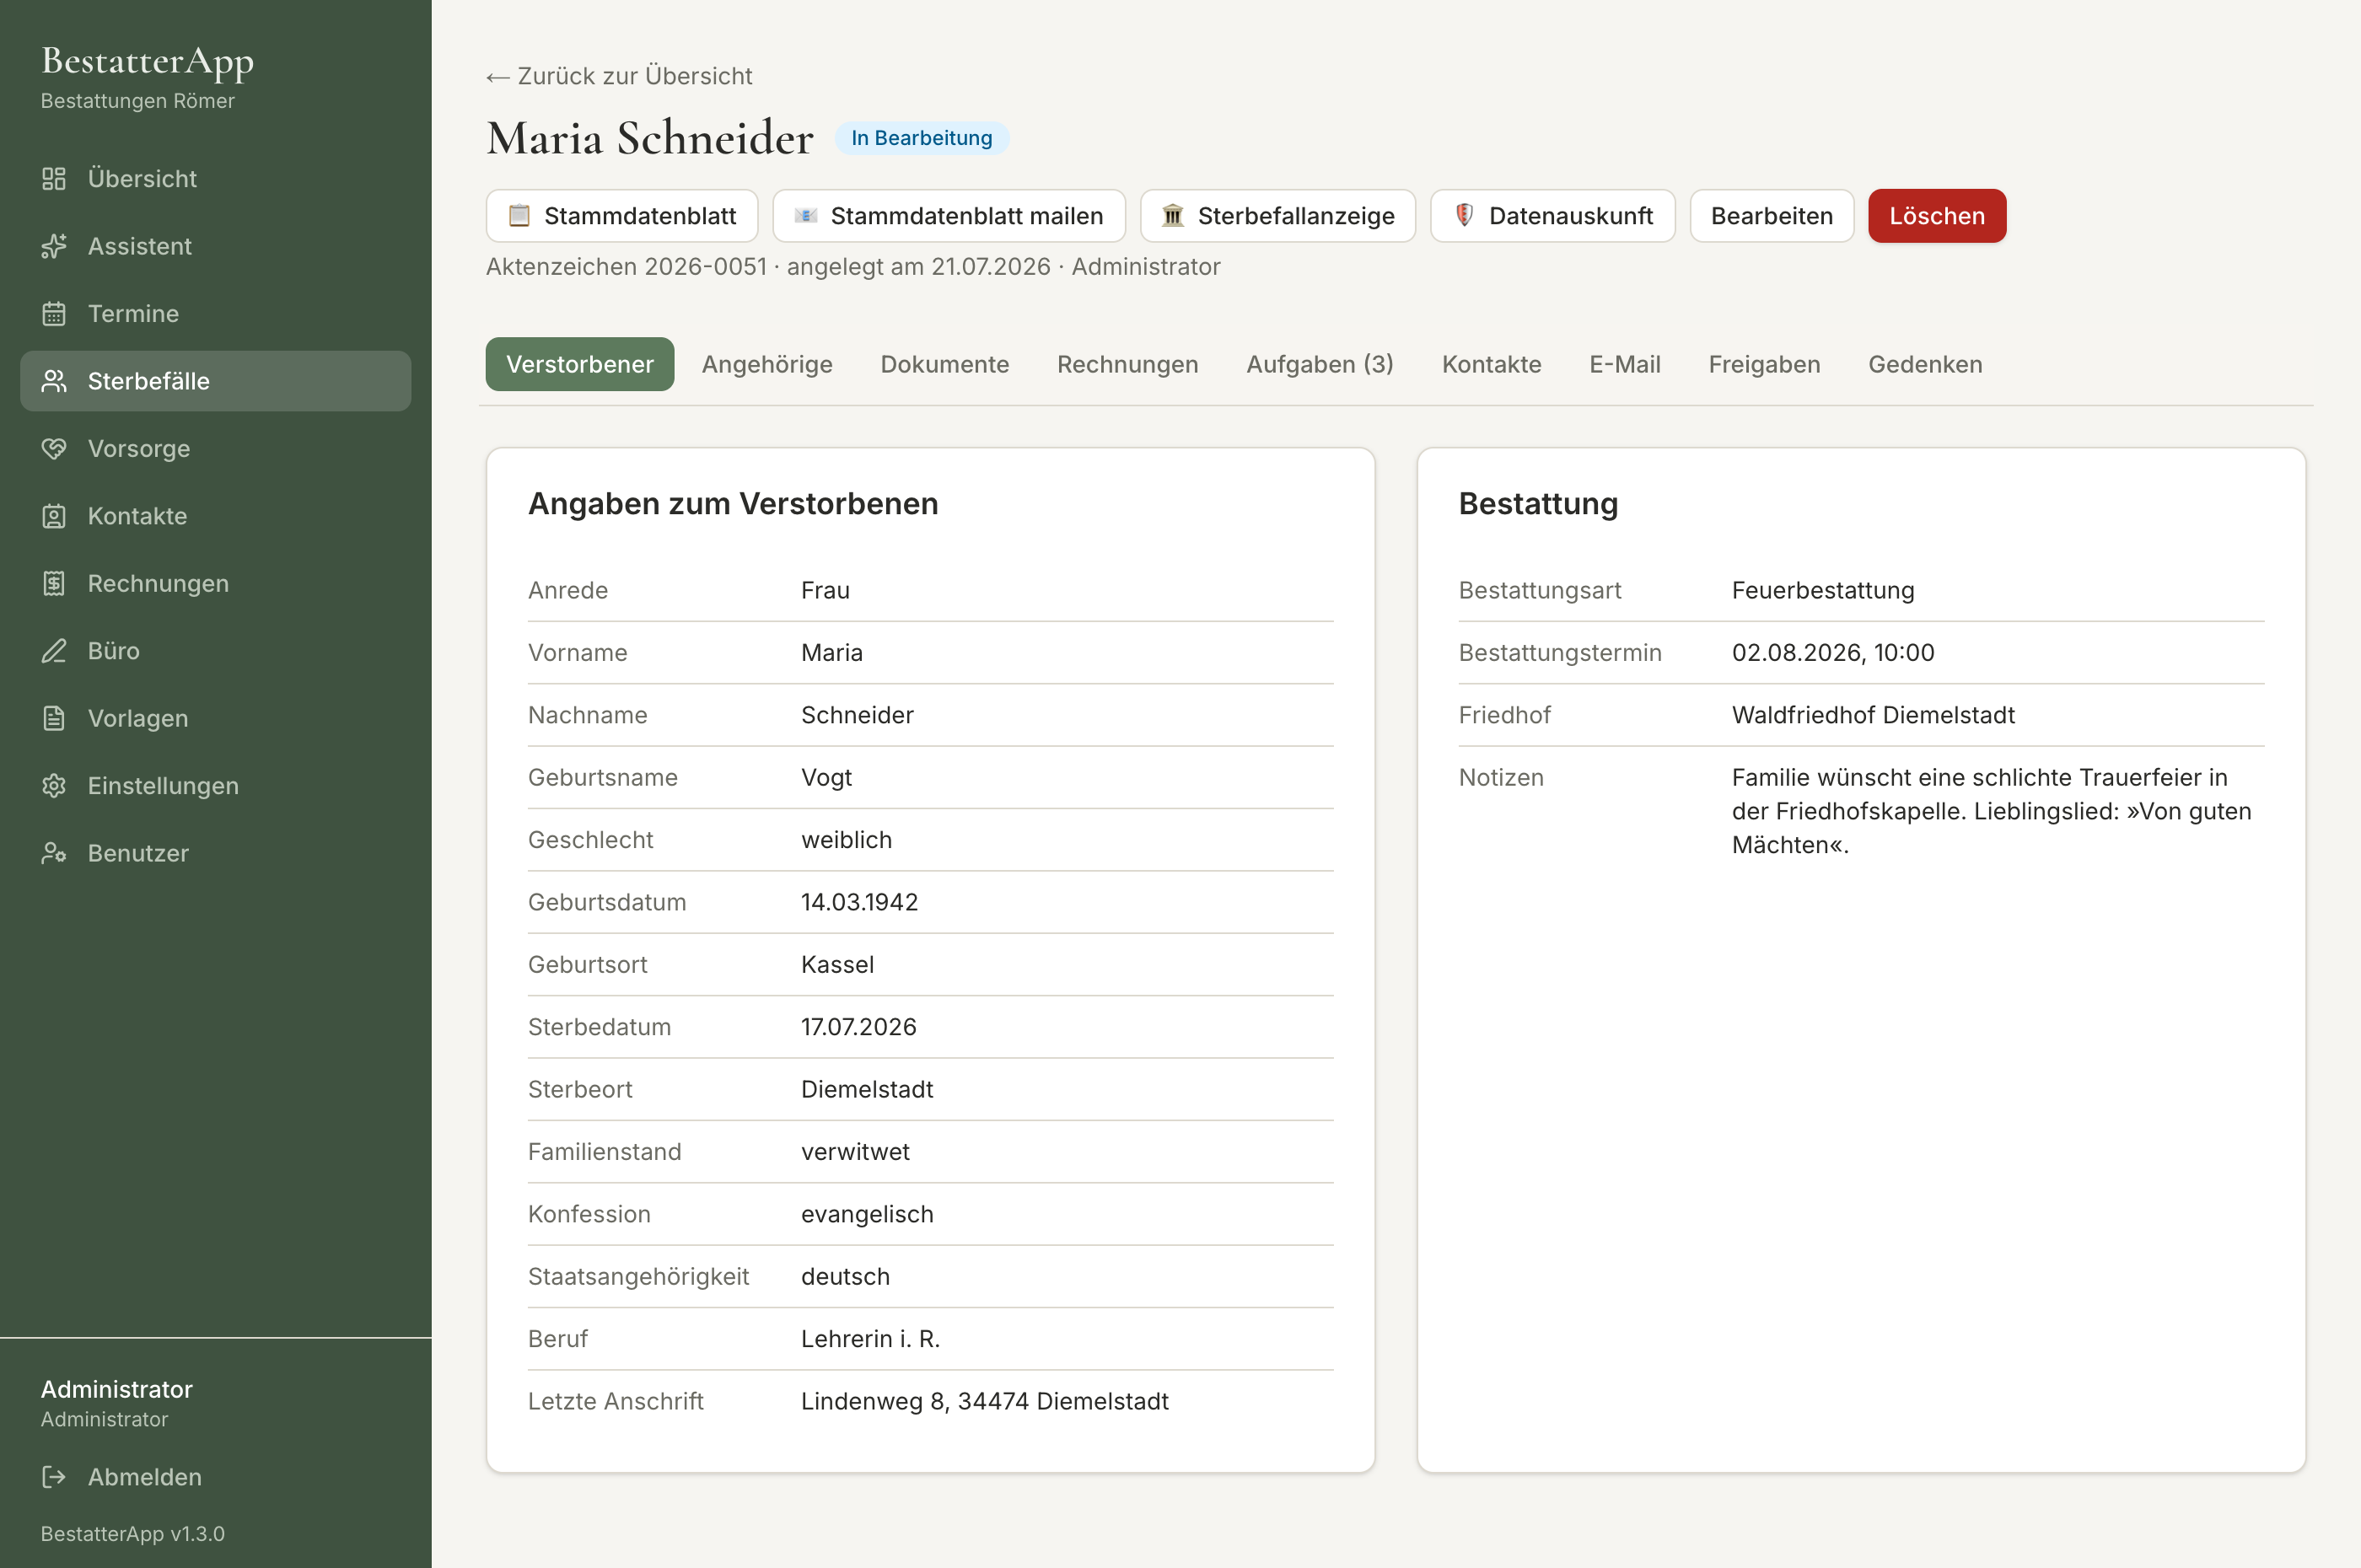Click the Beruf value Lehrerin i. R.

871,1339
